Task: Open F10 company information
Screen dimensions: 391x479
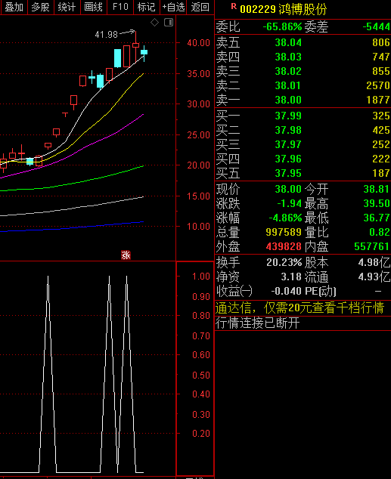Action: (x=120, y=7)
